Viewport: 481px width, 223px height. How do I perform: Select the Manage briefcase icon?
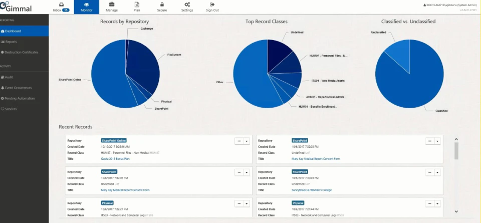click(x=112, y=5)
